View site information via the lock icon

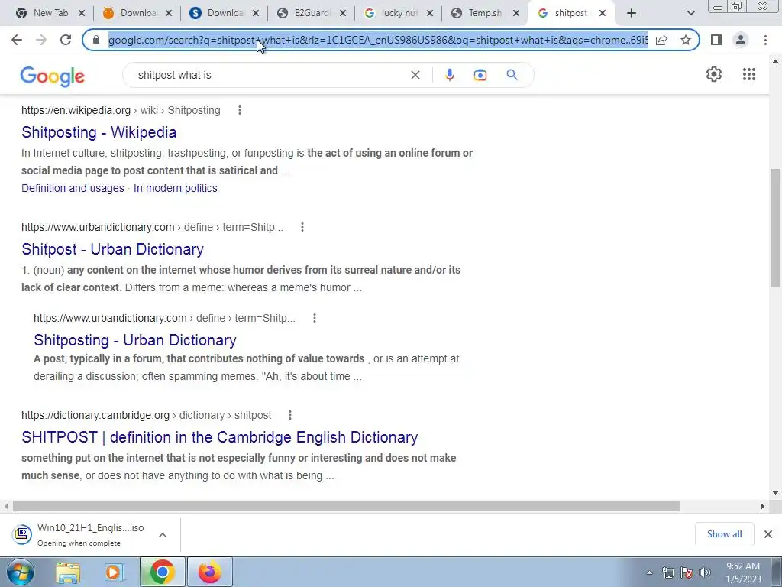96,40
